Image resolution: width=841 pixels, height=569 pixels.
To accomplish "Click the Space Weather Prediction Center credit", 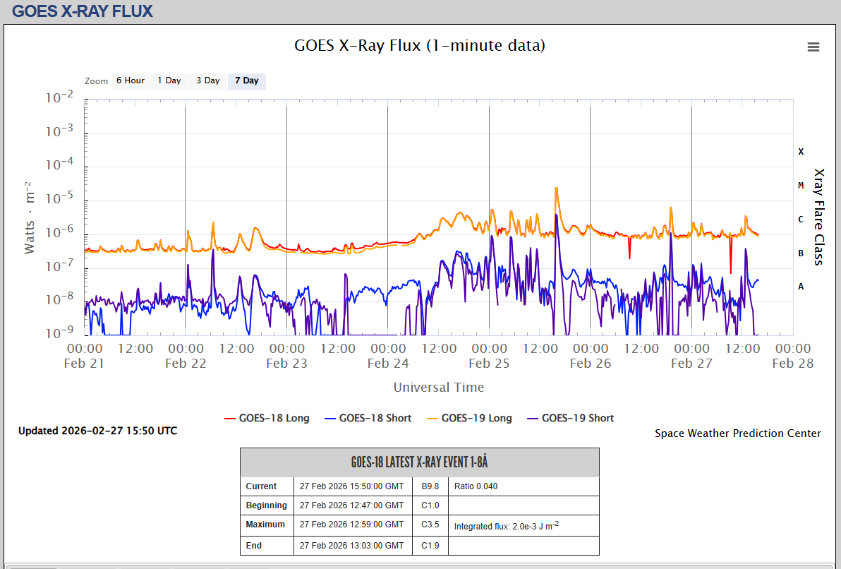I will (x=737, y=433).
